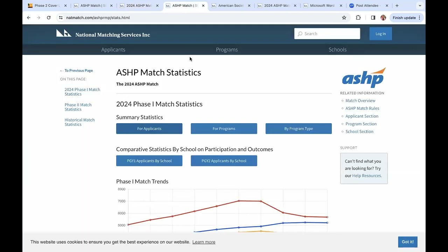Reload the page with the refresh icon

(49, 17)
